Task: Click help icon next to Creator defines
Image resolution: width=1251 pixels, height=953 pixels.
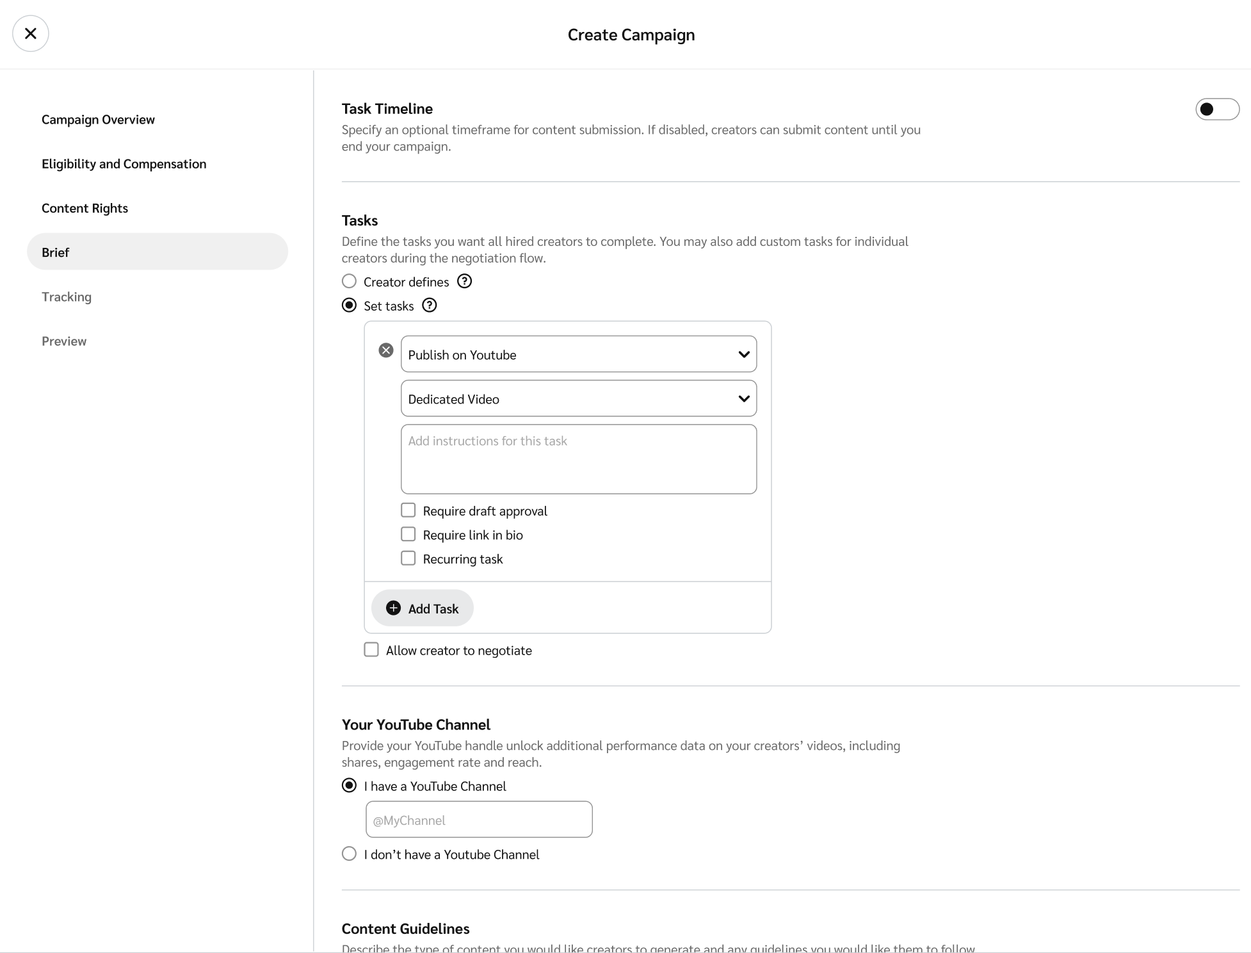Action: [464, 281]
